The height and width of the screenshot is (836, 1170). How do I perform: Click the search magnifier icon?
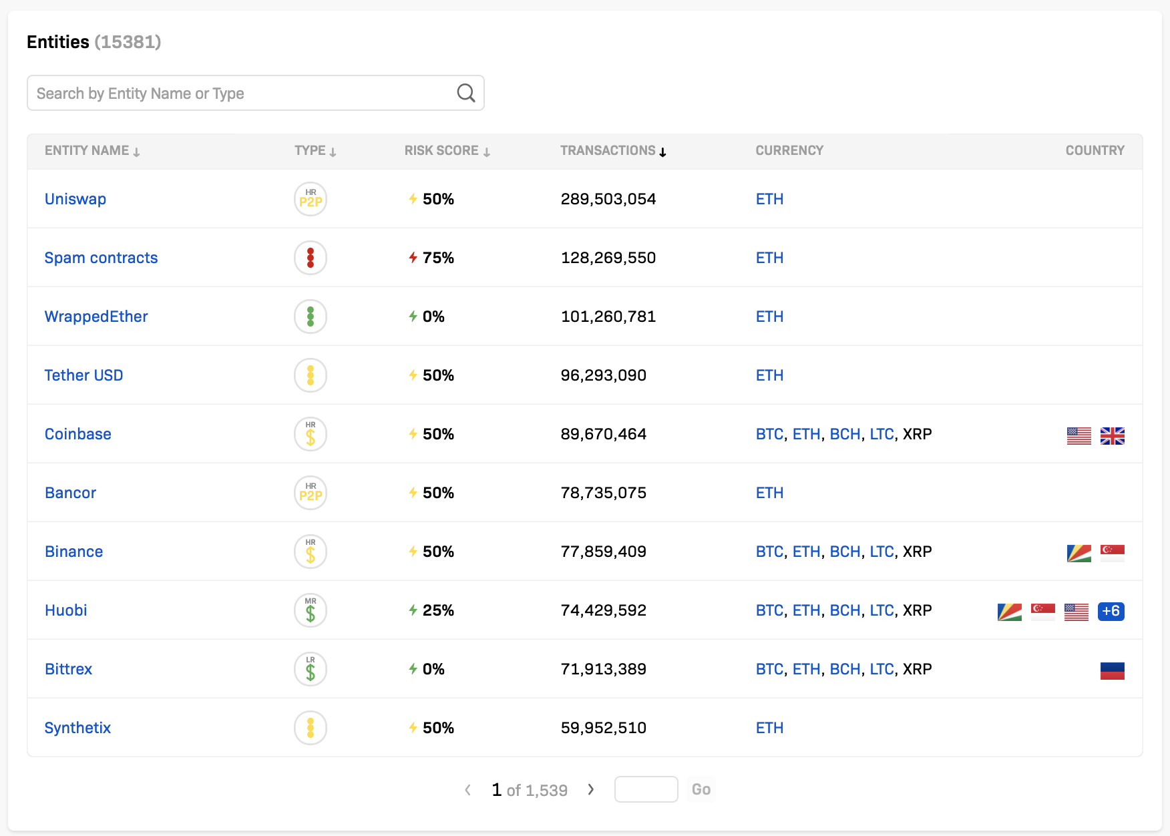[x=466, y=93]
